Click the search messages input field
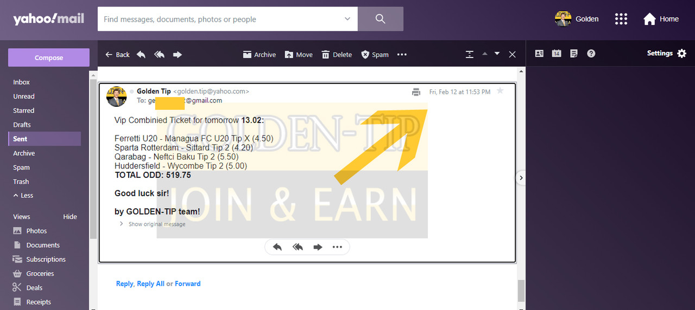 point(222,19)
